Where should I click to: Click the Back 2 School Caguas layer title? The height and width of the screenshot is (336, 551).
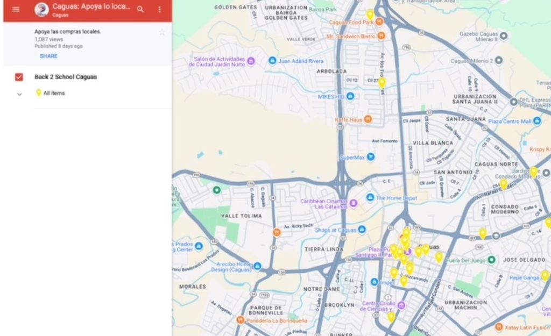[x=66, y=77]
